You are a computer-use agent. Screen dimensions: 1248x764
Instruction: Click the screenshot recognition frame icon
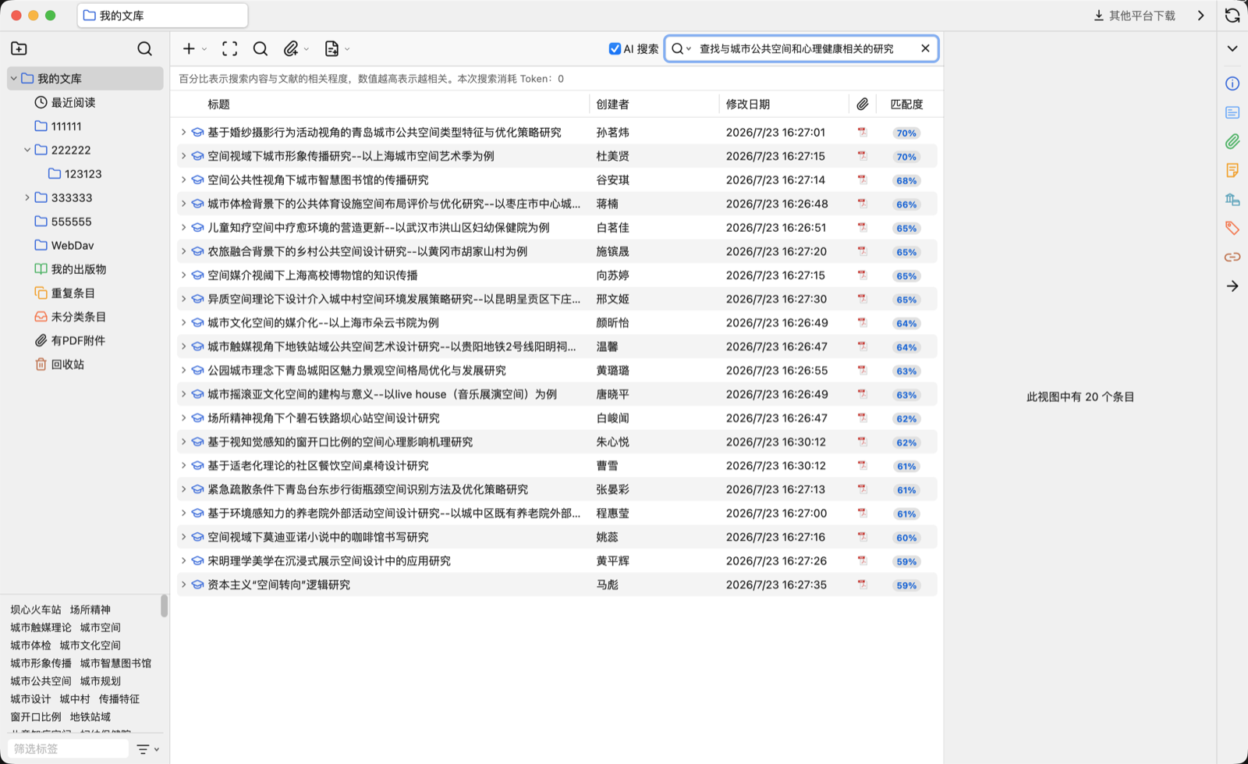click(x=229, y=48)
